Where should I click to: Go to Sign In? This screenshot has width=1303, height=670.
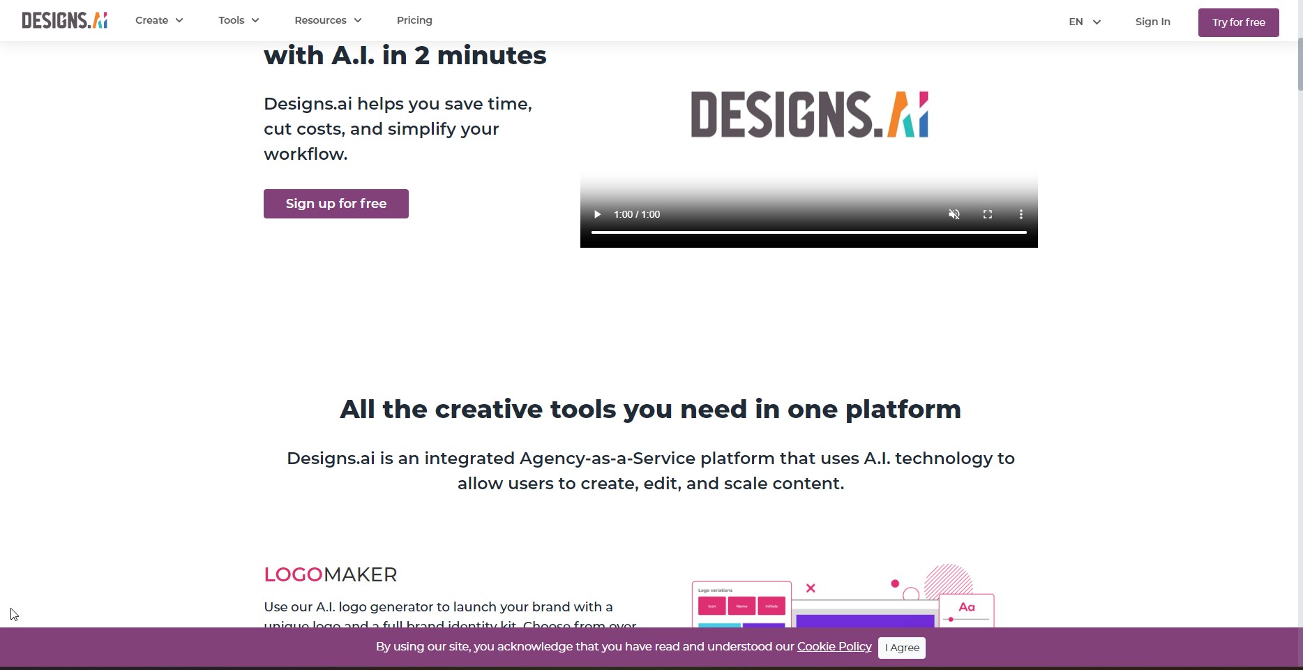pos(1153,22)
